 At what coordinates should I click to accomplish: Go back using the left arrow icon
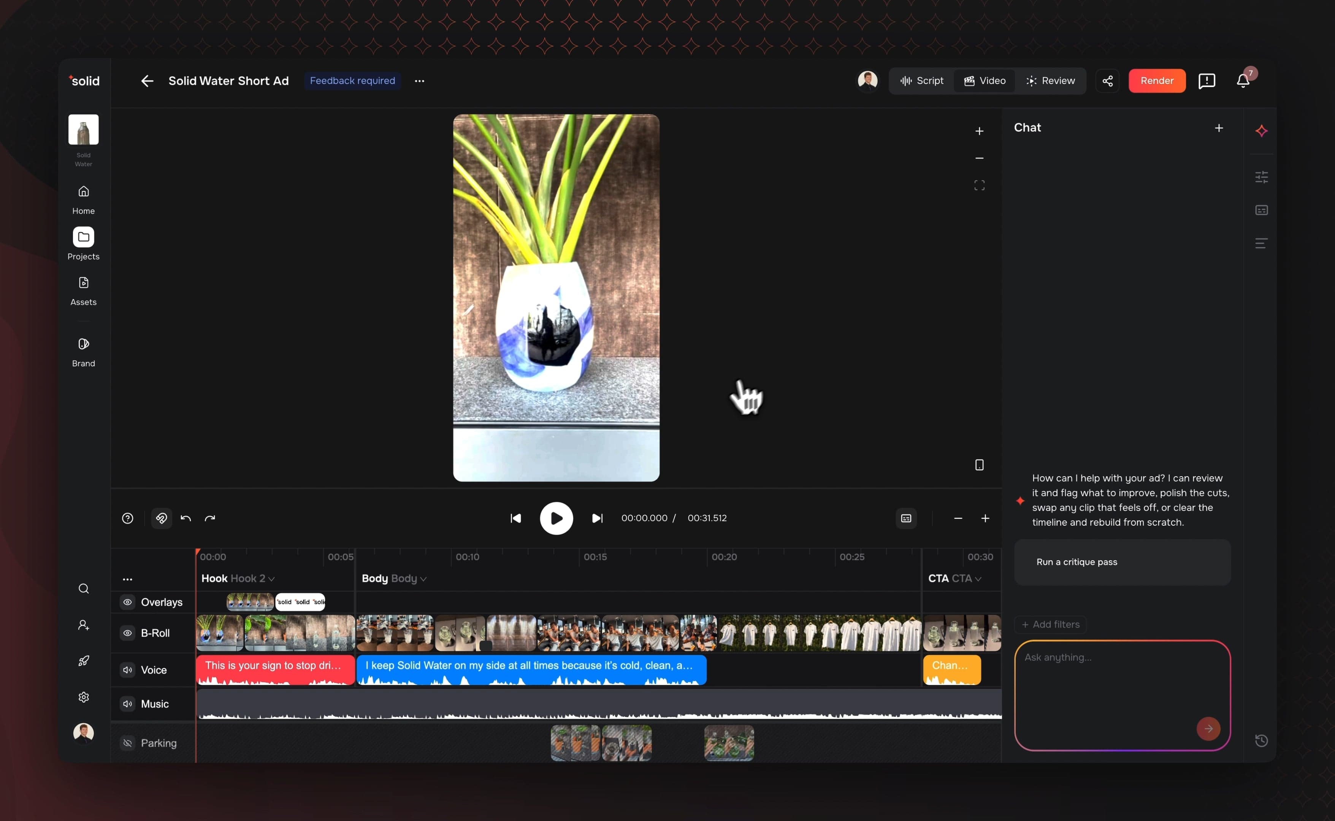coord(147,81)
